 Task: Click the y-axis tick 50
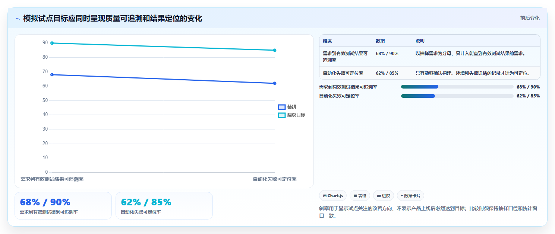coord(45,100)
